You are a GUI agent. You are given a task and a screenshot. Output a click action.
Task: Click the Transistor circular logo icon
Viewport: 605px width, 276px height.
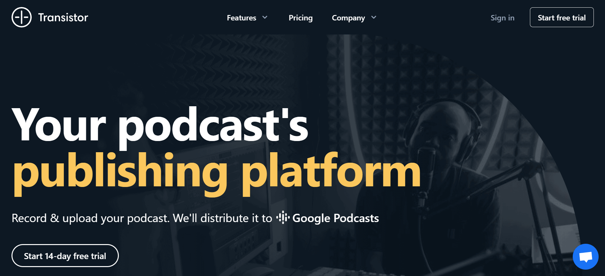[x=21, y=17]
